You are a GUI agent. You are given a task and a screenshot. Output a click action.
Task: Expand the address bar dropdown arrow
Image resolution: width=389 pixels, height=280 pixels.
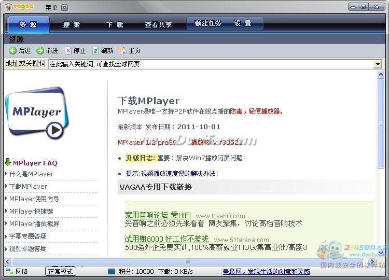point(378,64)
